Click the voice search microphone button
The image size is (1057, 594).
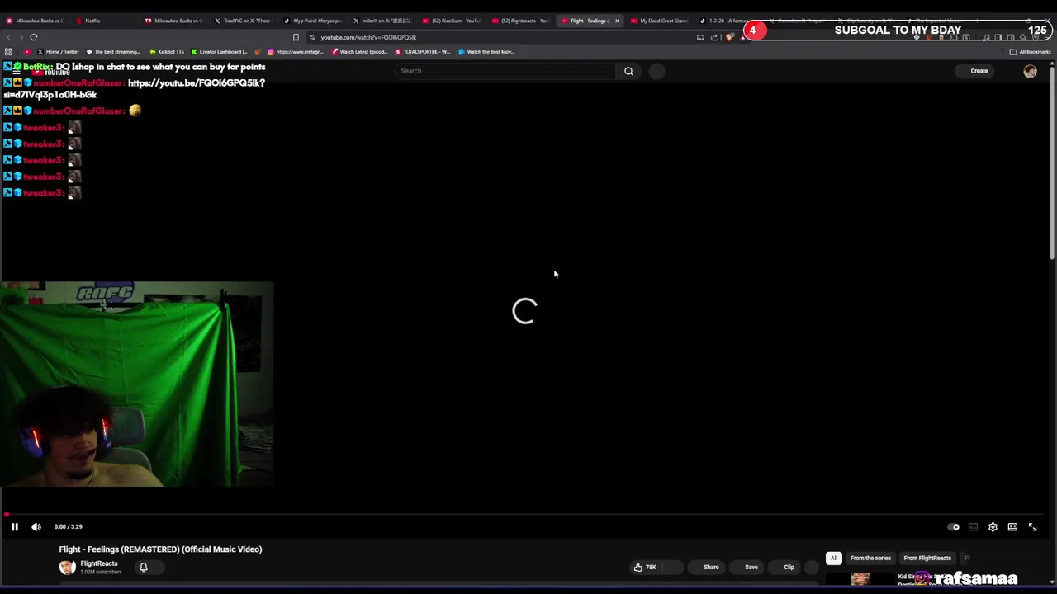click(x=656, y=71)
